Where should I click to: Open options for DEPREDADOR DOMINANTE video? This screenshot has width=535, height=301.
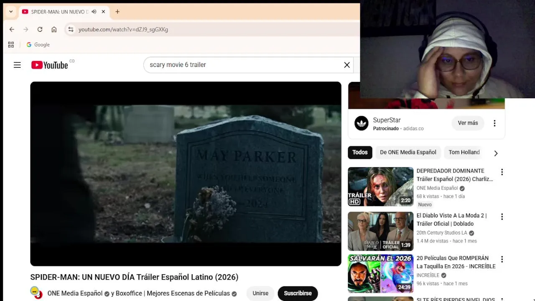coord(502,172)
